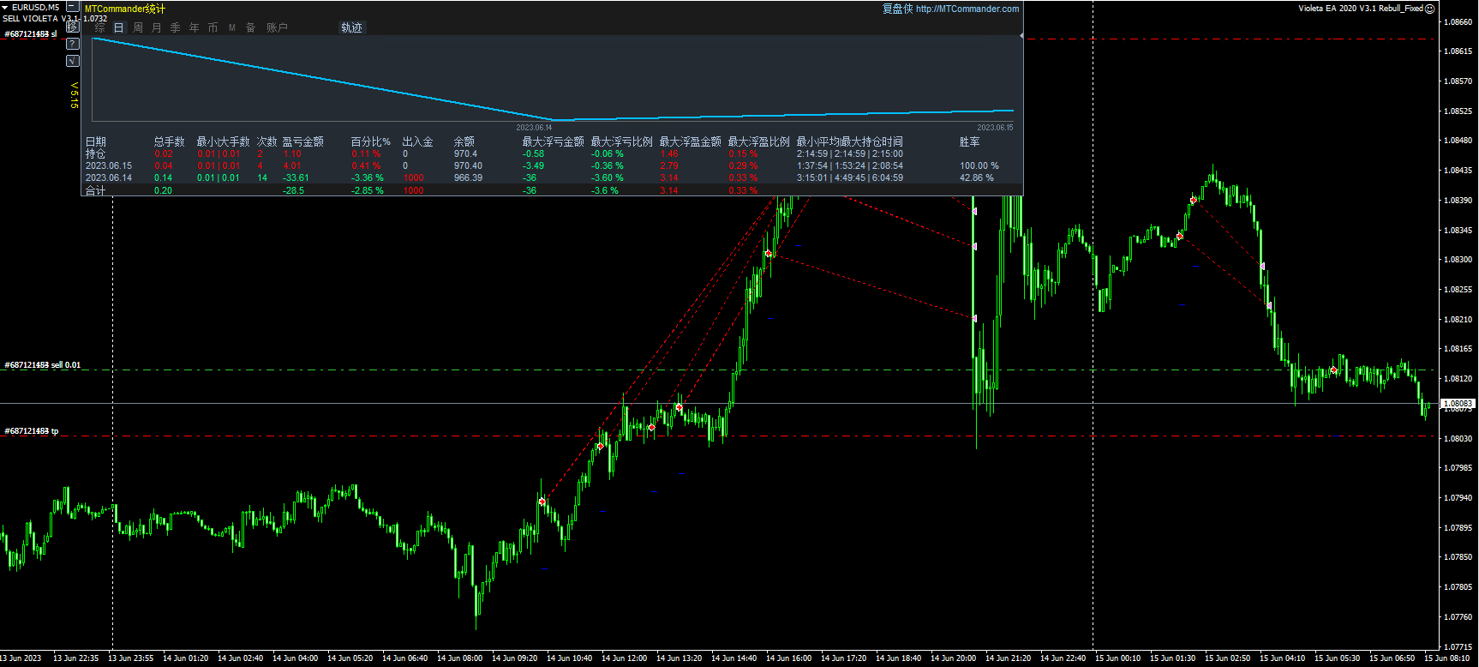Click the #687121453 tp line label

tap(32, 431)
